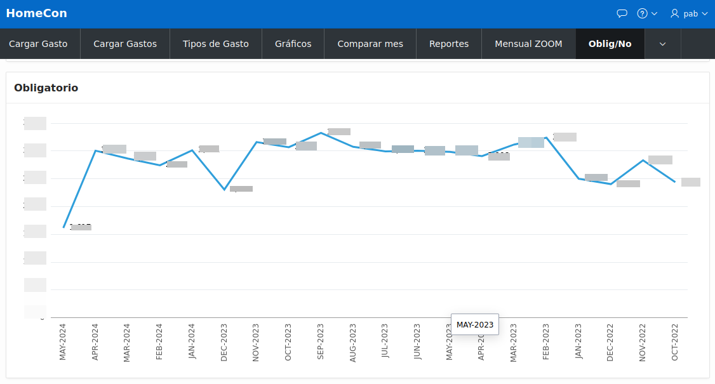Screen dimensions: 715x384
Task: Open the Gráficos section
Action: (x=293, y=44)
